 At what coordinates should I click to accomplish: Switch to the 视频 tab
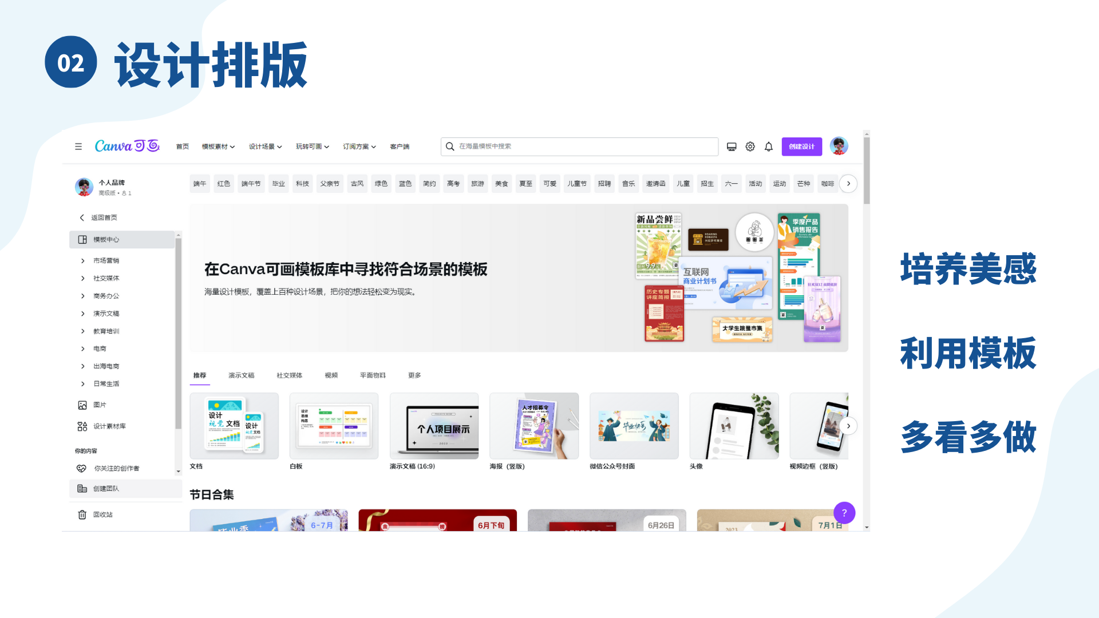pos(331,375)
